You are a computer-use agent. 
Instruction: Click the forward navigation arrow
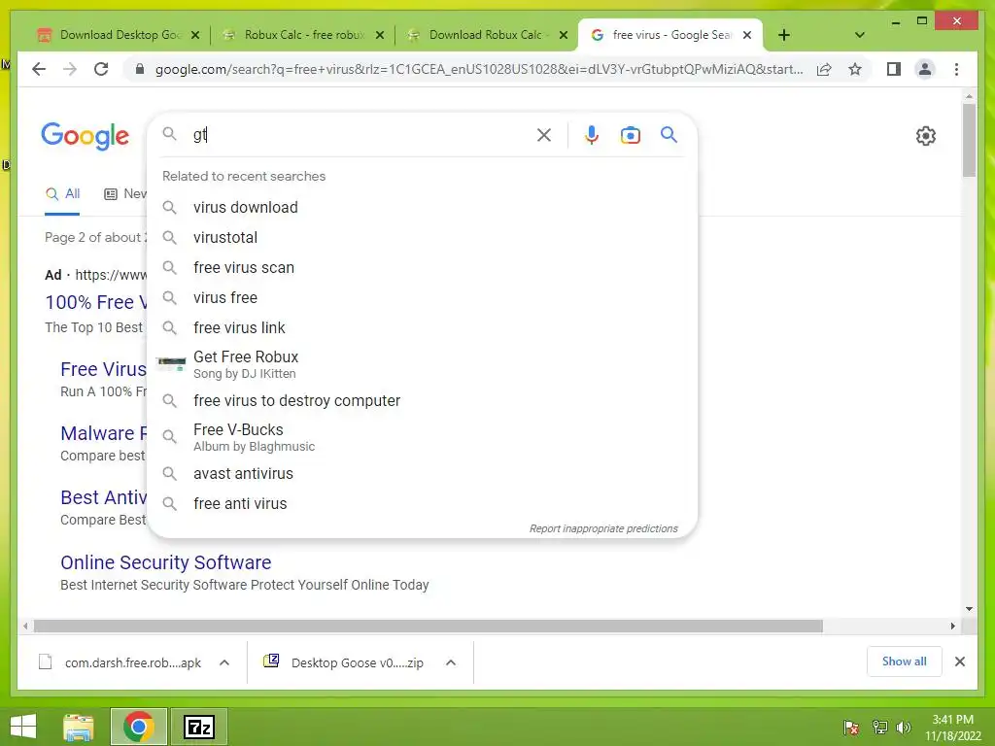70,69
